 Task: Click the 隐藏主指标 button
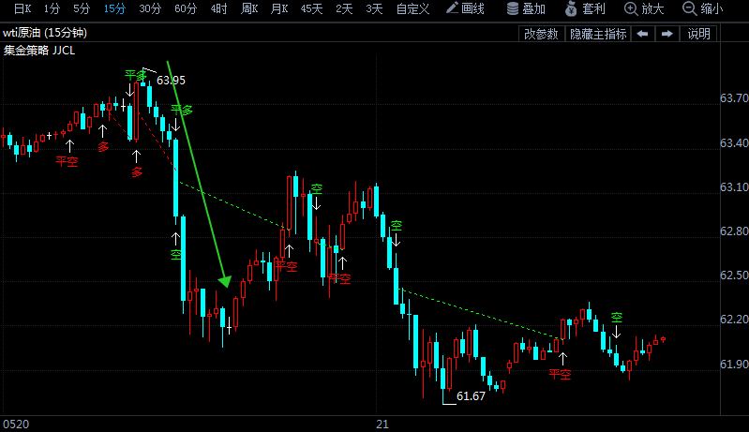598,34
